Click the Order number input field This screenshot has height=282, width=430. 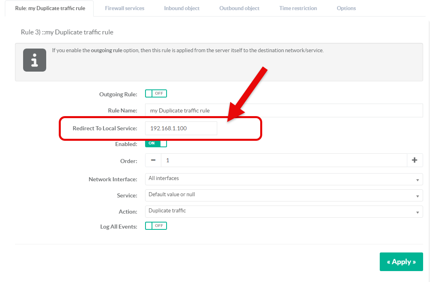(284, 160)
